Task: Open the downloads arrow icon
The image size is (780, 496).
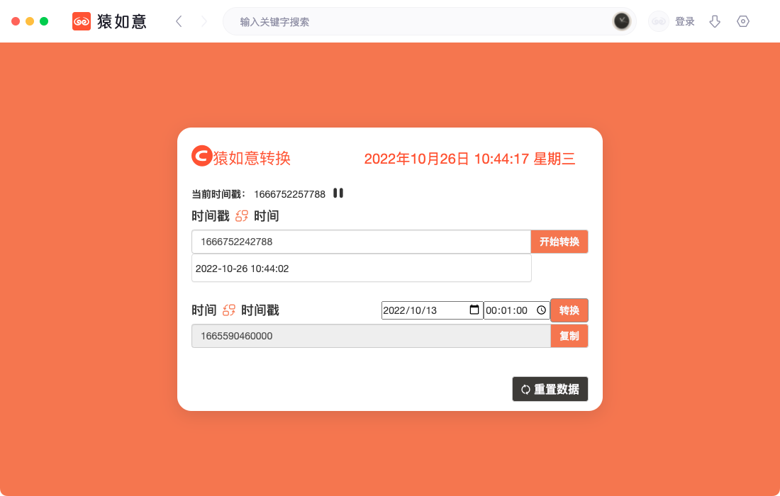Action: tap(715, 21)
